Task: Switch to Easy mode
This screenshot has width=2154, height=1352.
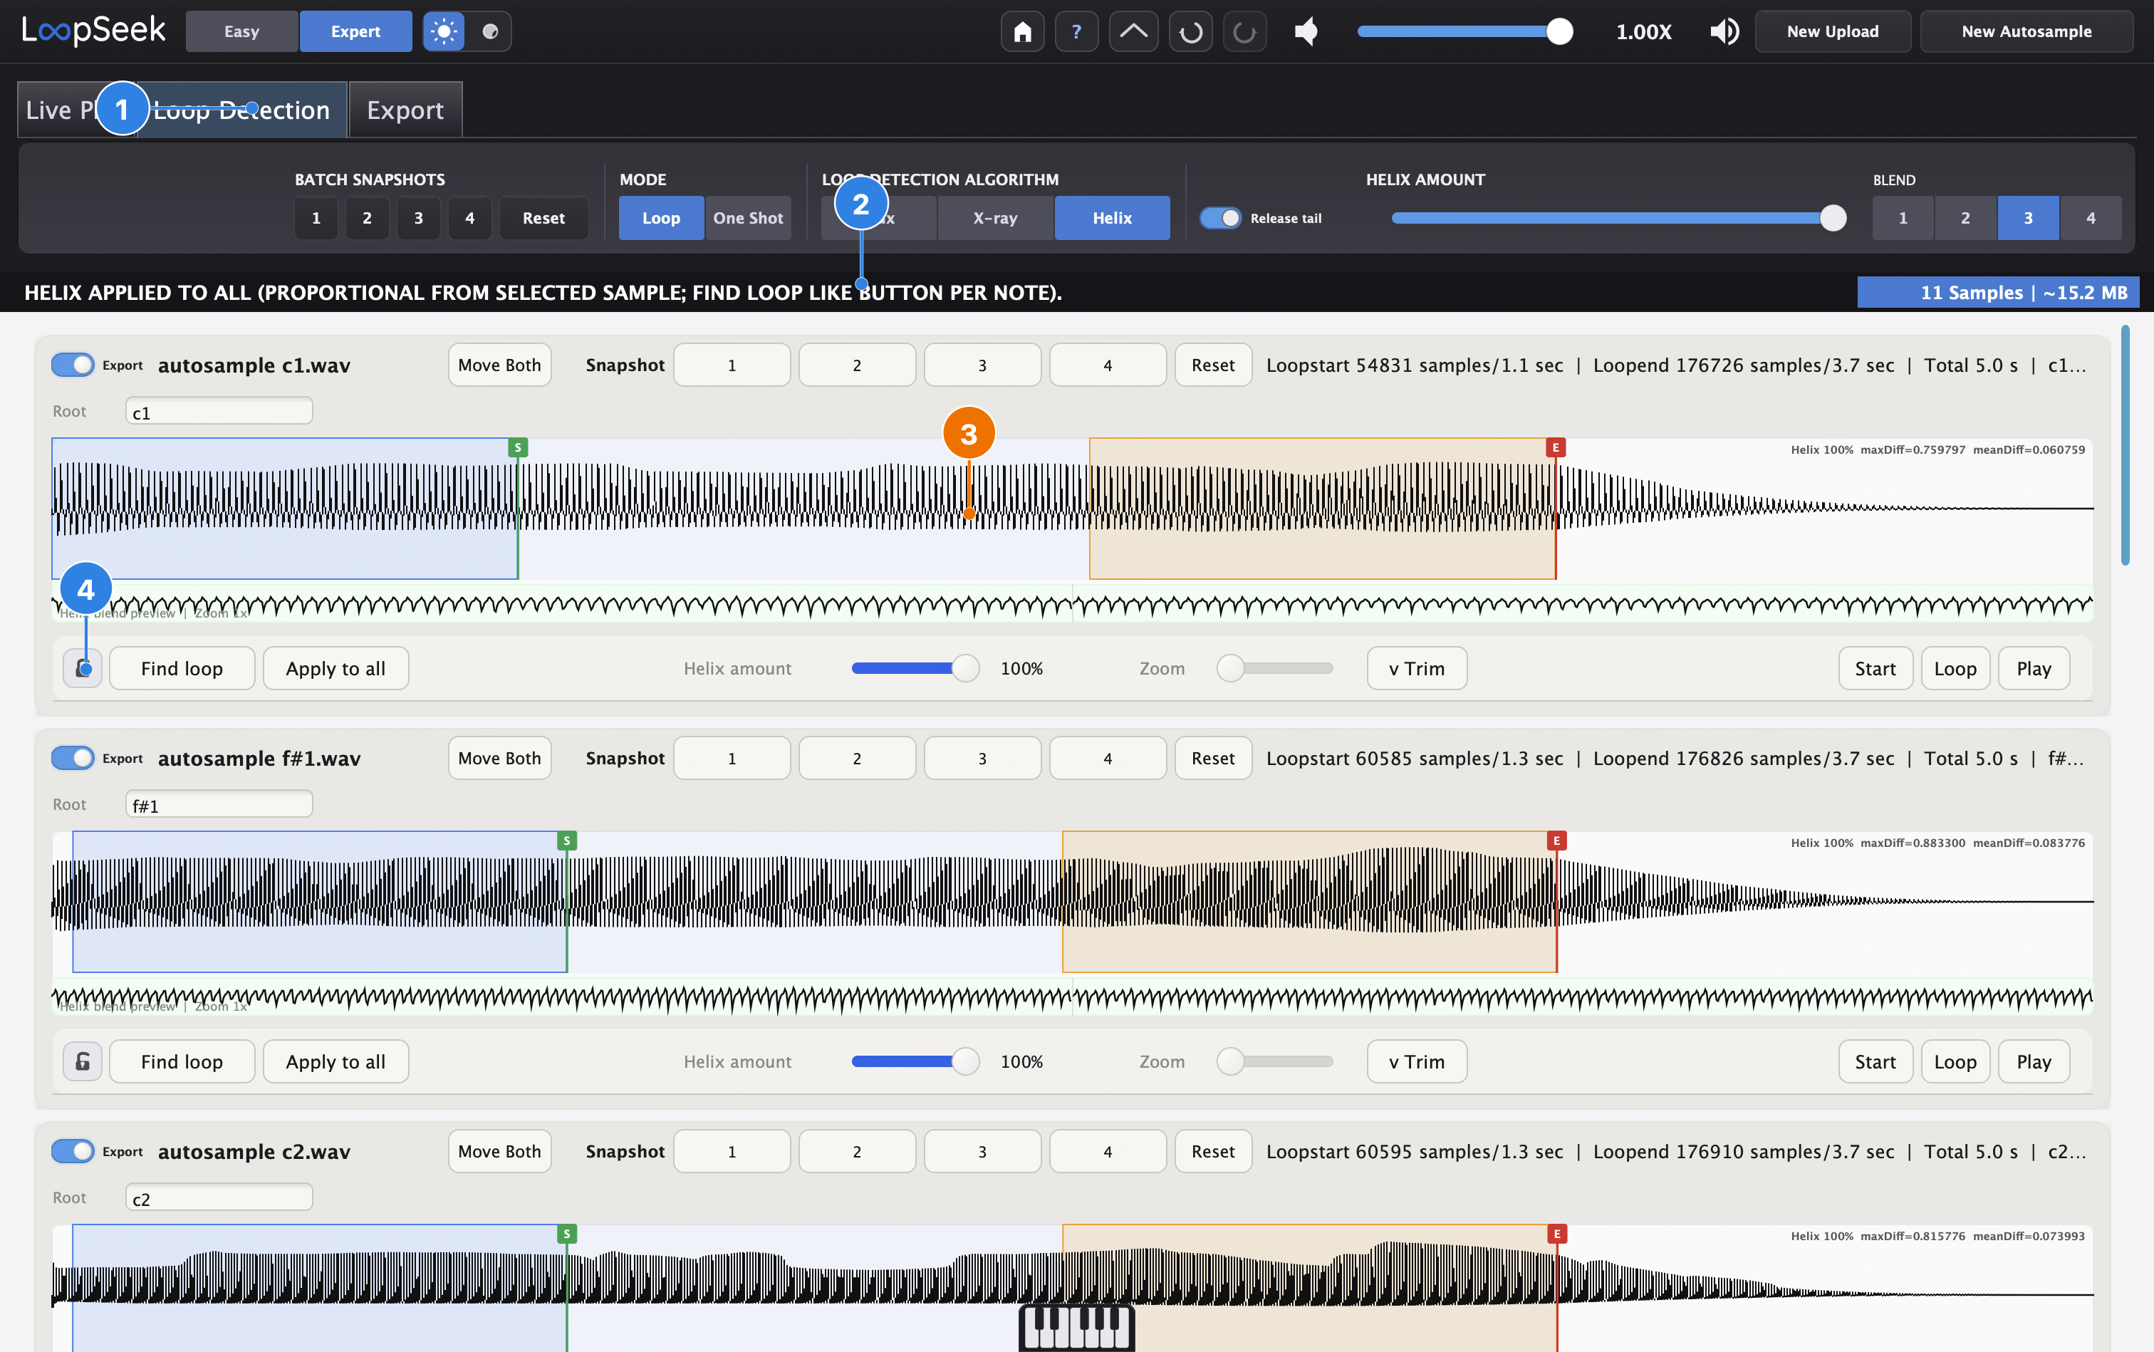Action: [x=241, y=31]
